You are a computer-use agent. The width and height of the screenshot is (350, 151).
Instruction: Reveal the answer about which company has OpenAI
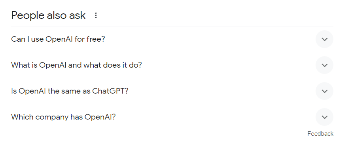click(172, 117)
